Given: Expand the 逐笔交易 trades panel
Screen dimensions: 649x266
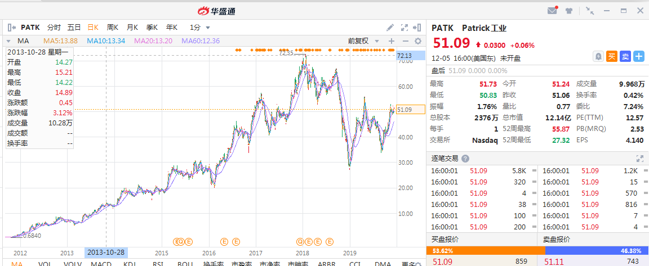Looking at the screenshot, I should pyautogui.click(x=640, y=159).
